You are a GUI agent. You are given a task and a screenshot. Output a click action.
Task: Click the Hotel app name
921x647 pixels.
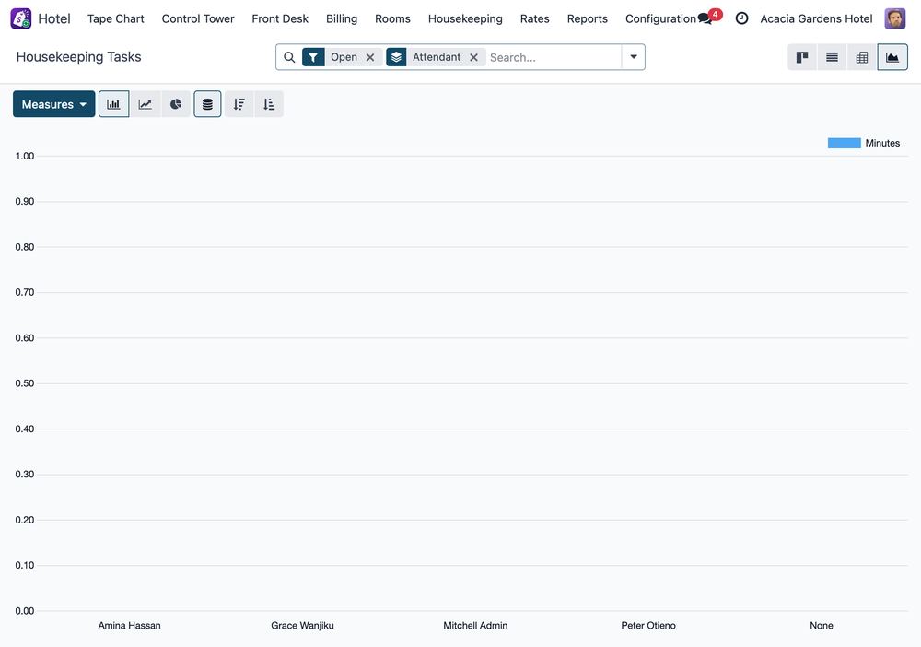[54, 18]
